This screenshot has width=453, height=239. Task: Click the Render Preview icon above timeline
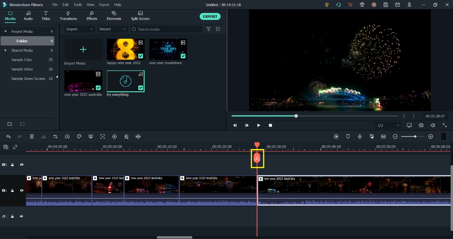(336, 136)
